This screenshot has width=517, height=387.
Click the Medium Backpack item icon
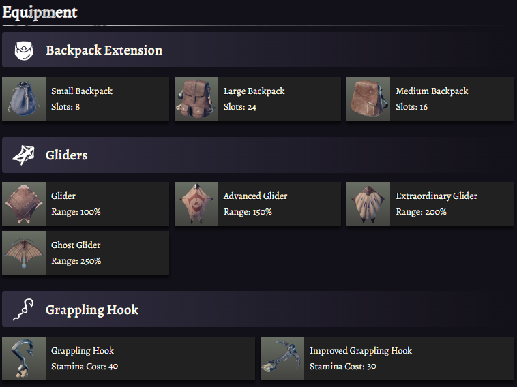coord(368,99)
